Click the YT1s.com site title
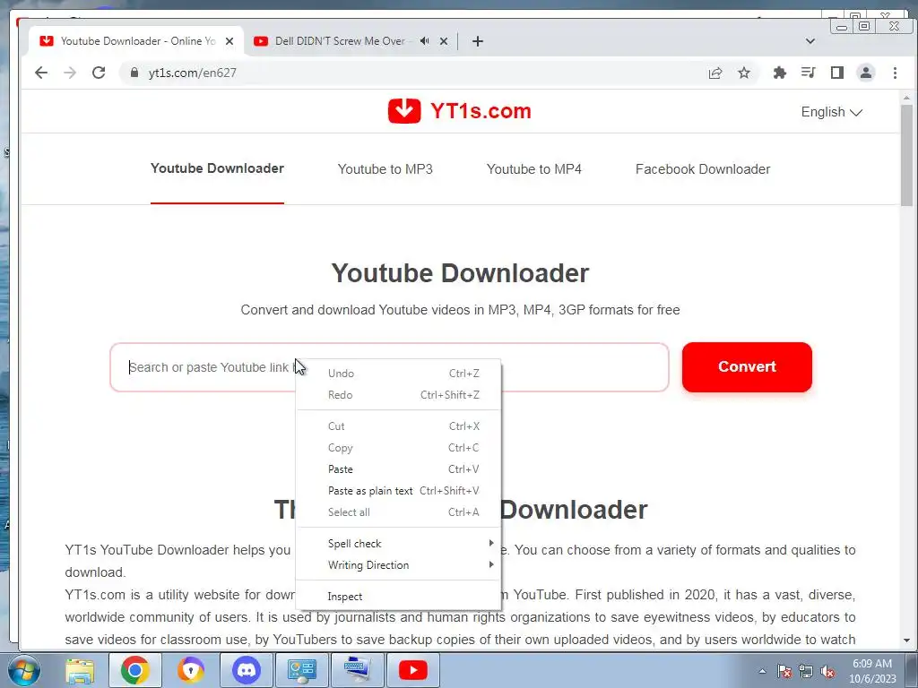Image resolution: width=918 pixels, height=688 pixels. tap(481, 111)
